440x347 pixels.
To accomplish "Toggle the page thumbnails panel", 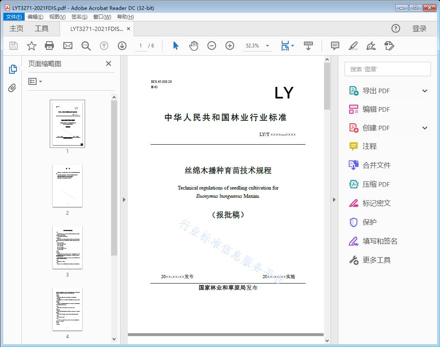I will tap(13, 69).
